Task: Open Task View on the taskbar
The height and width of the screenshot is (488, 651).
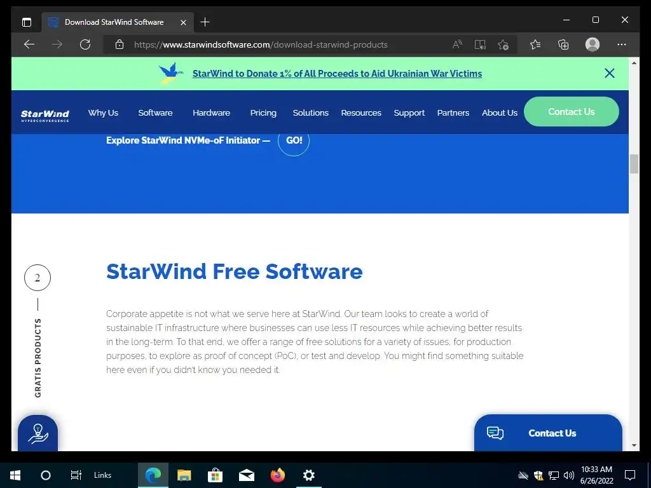Action: click(x=76, y=475)
